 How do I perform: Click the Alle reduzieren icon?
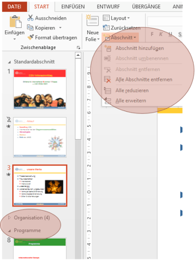(x=107, y=91)
